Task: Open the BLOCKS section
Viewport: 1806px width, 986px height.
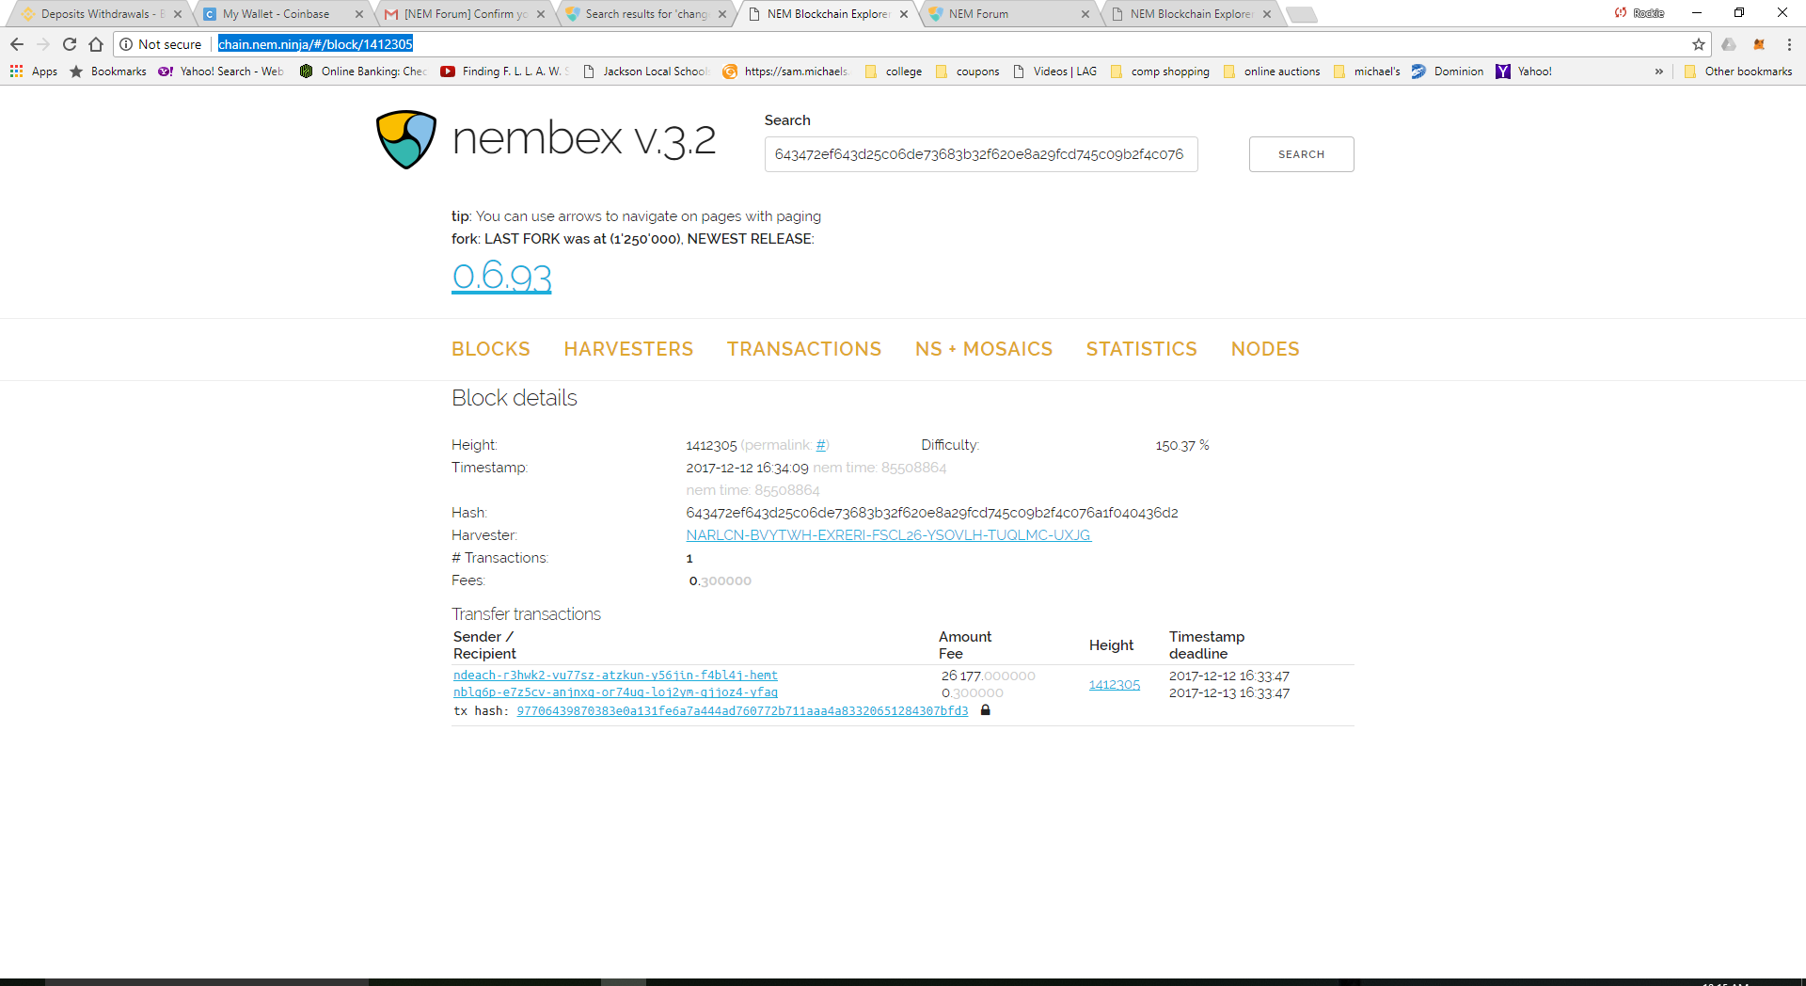Action: coord(491,349)
